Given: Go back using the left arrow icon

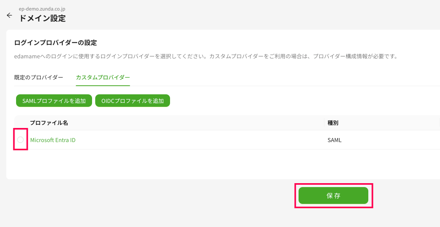Looking at the screenshot, I should (9, 15).
